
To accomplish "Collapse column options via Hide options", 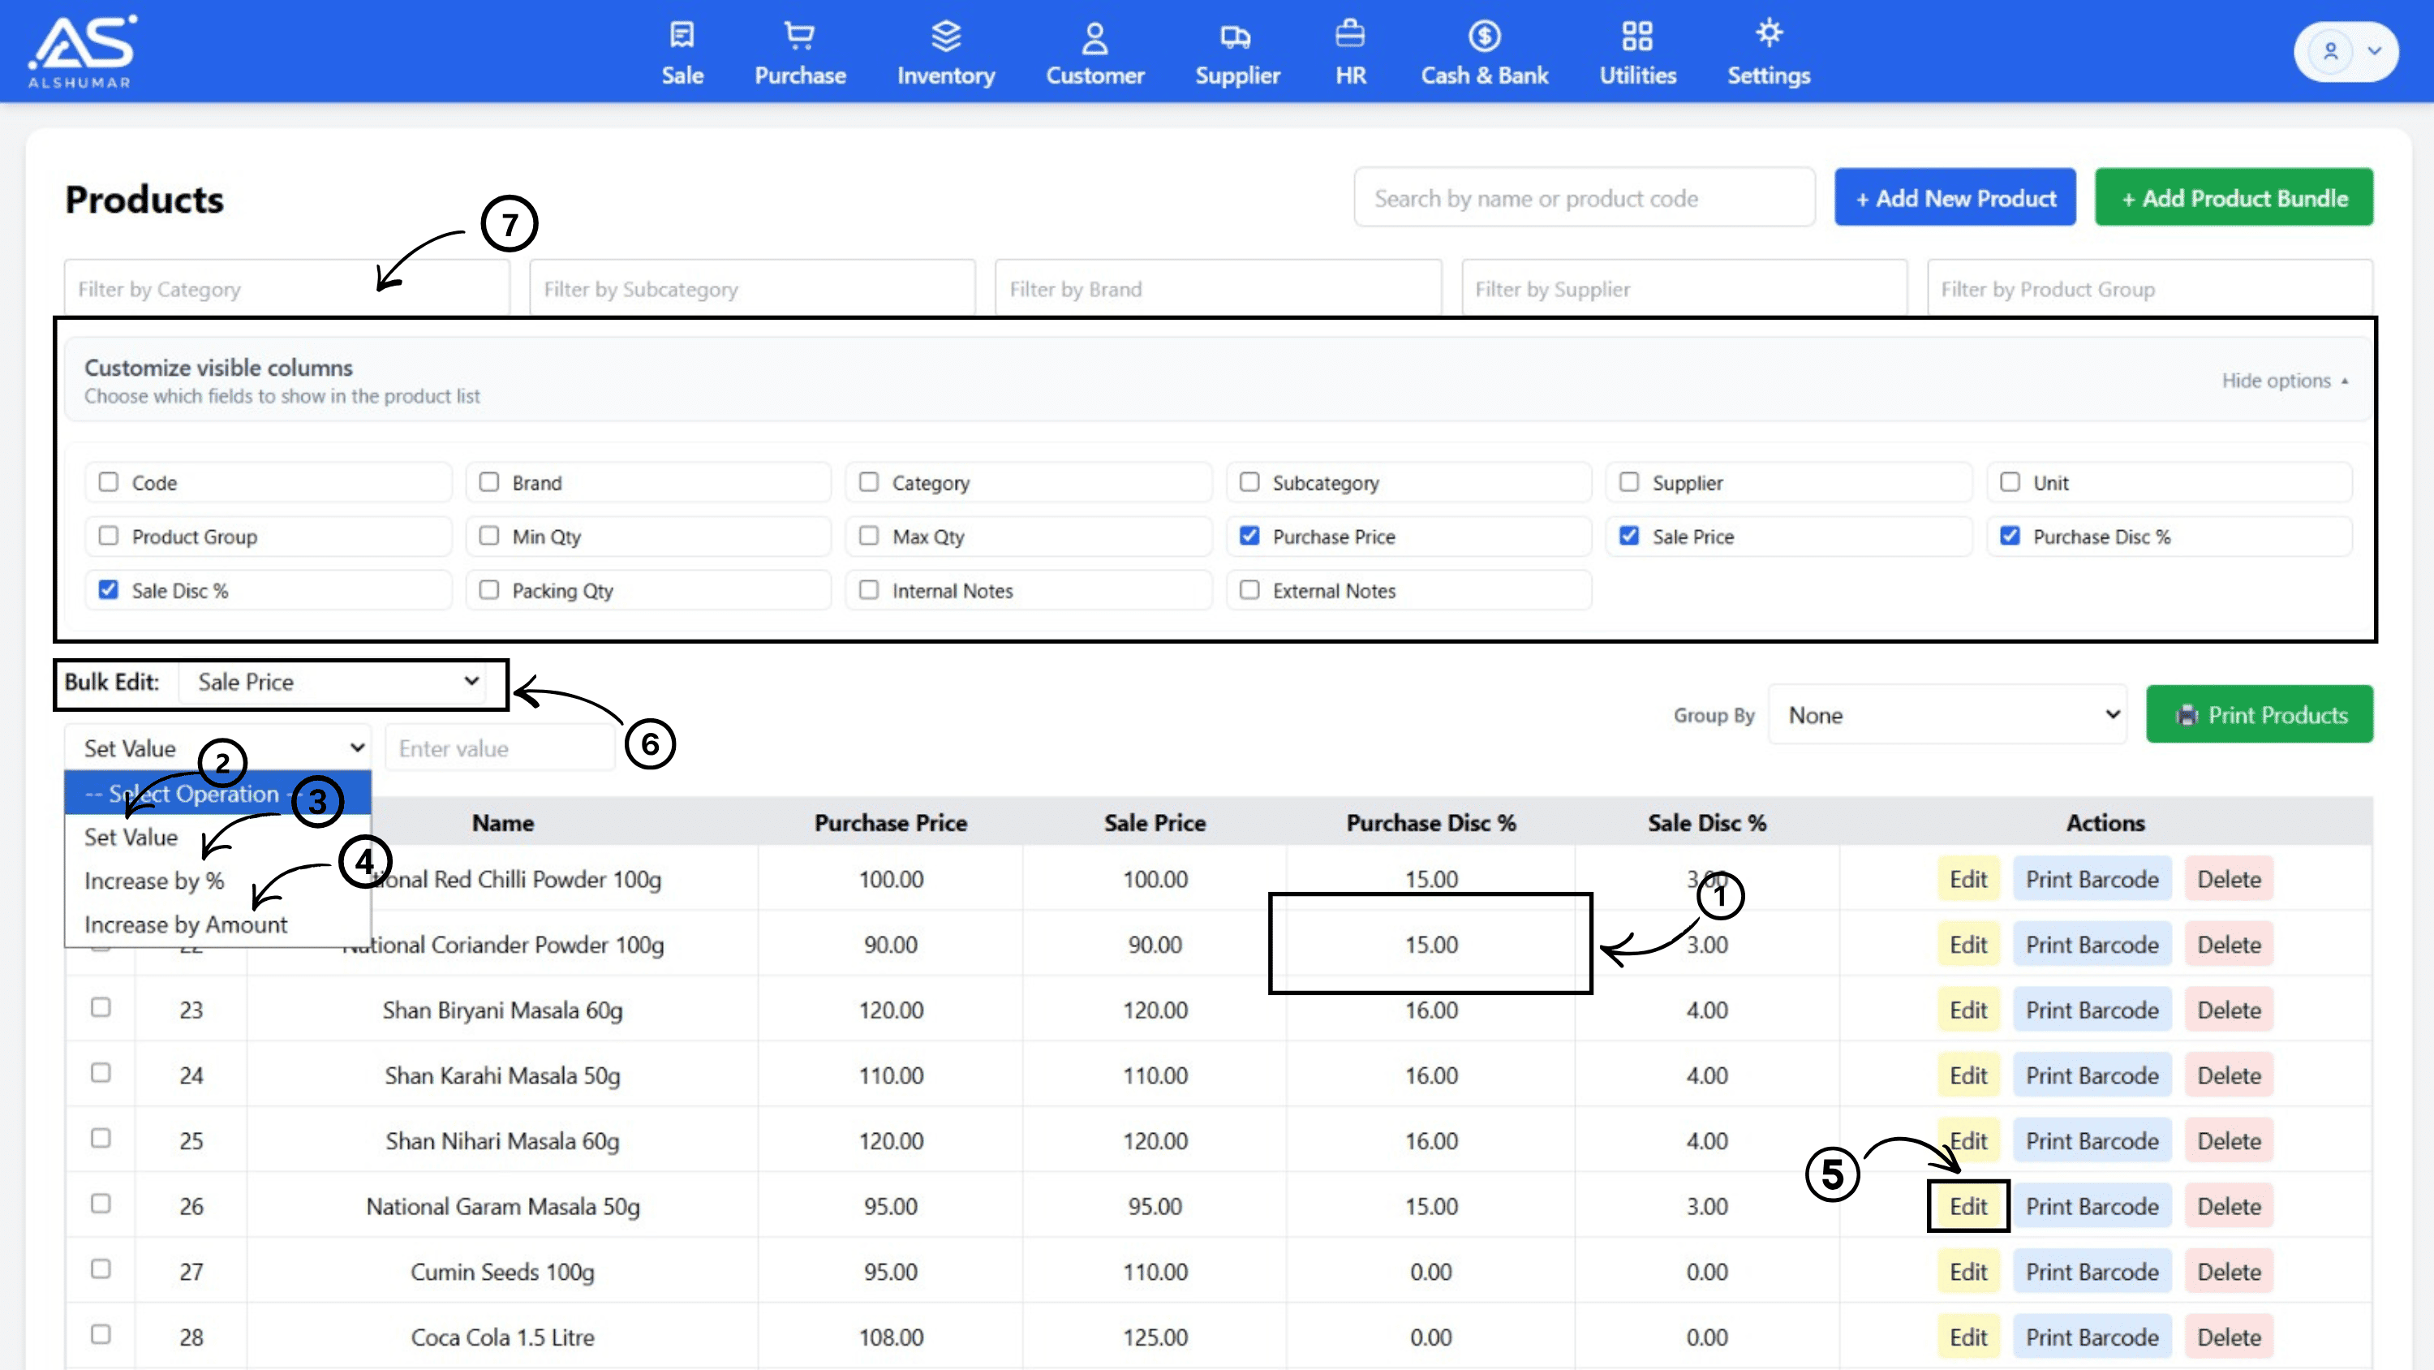I will point(2284,380).
